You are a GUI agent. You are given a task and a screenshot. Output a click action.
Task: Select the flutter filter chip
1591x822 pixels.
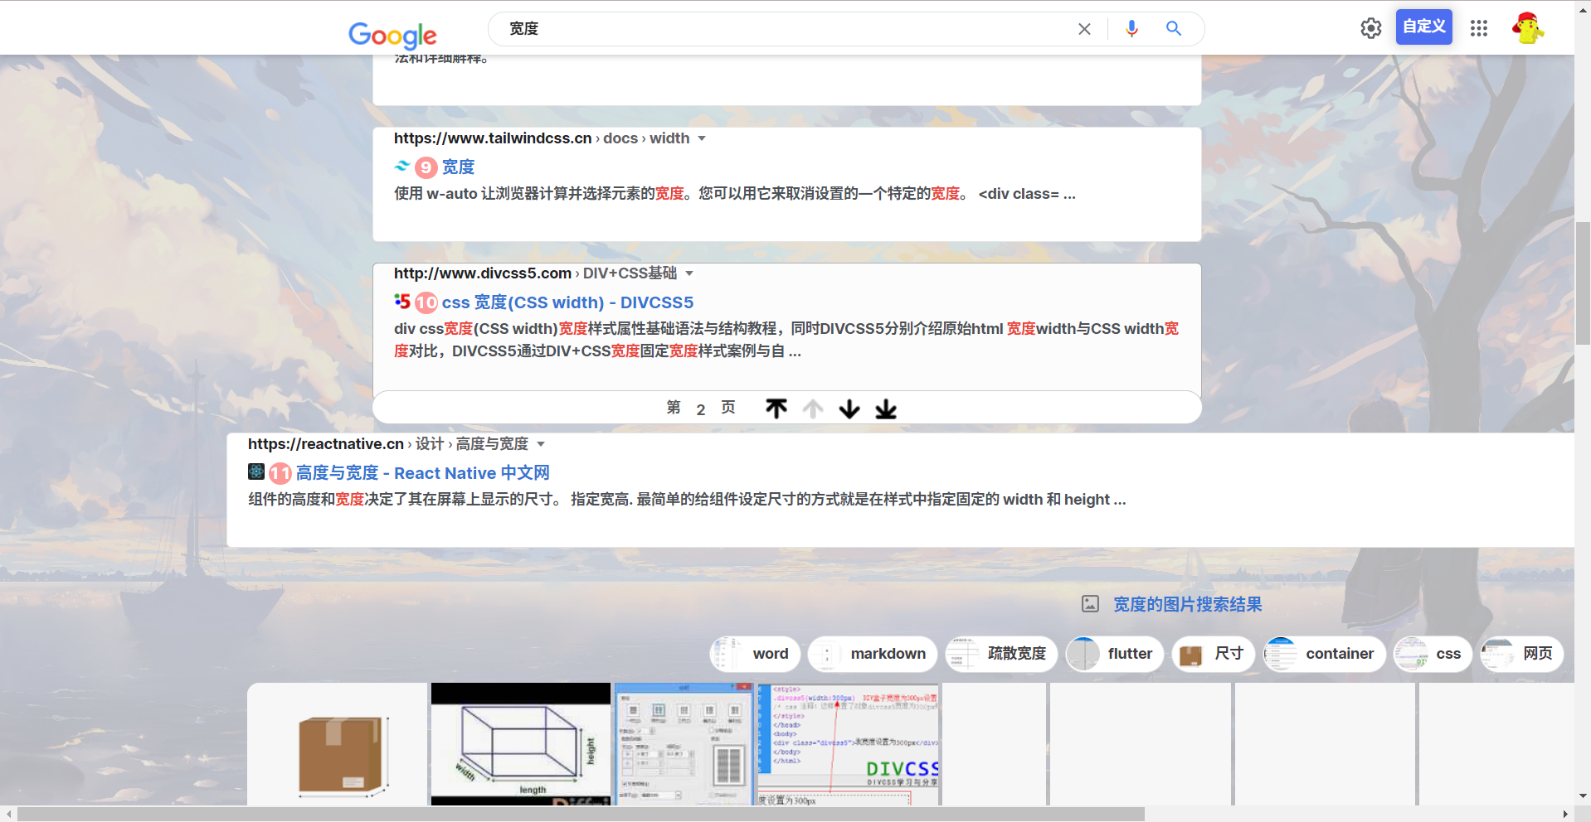(1115, 654)
